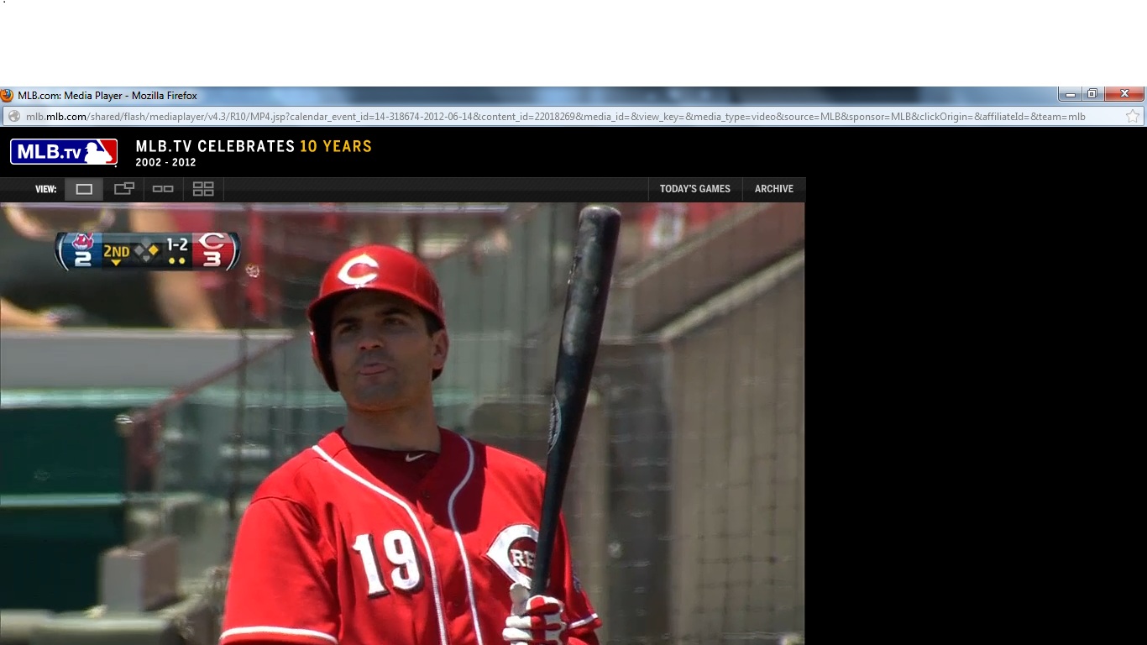
Task: Switch to picture-in-picture view icon
Action: click(x=124, y=189)
